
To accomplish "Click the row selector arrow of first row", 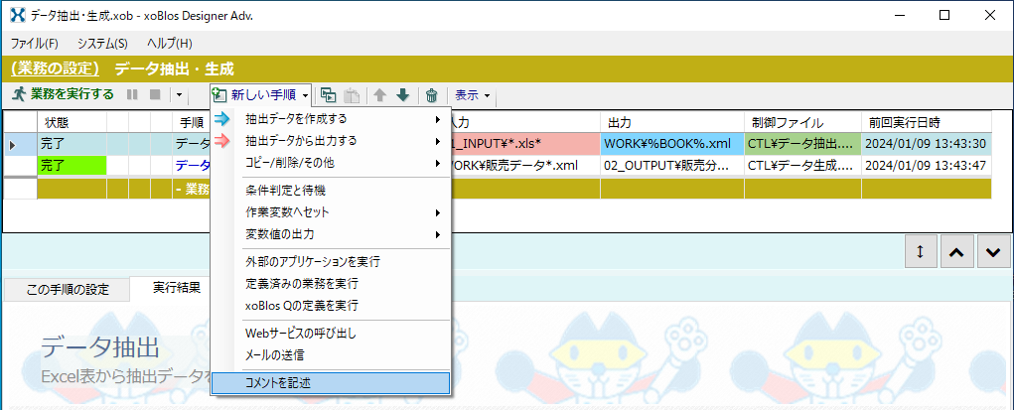I will (x=21, y=144).
